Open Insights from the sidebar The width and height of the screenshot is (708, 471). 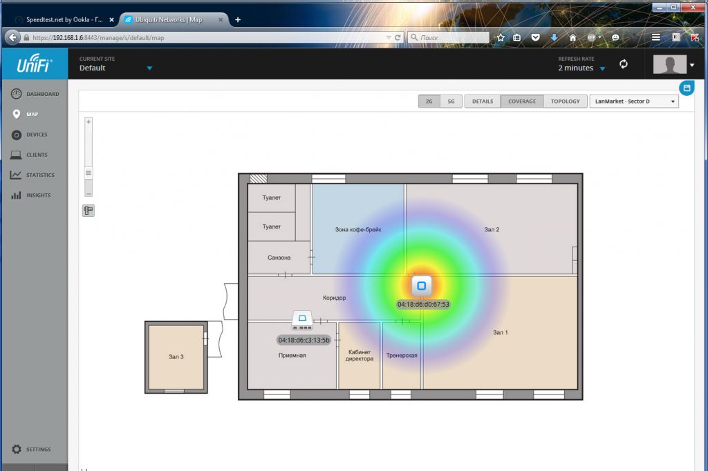pyautogui.click(x=35, y=195)
